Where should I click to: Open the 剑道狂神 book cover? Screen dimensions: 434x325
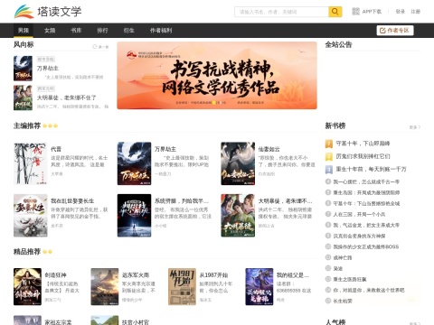27,286
